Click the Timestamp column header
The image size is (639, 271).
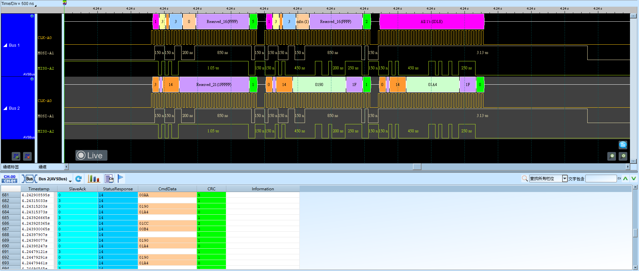(x=39, y=189)
